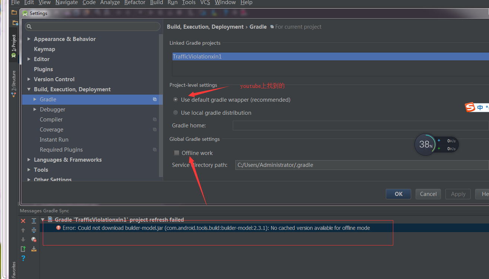This screenshot has height=279, width=489.
Task: Open the Build menu
Action: click(156, 3)
